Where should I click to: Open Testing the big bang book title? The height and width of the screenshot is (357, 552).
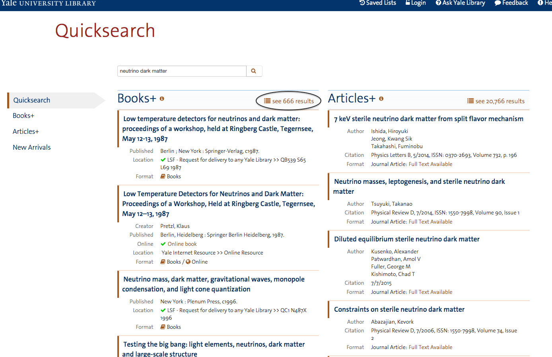214,349
